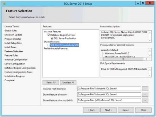Check SQL Client Connectivity SDK checkbox
Image resolution: width=156 pixels, height=117 pixels.
click(48, 45)
